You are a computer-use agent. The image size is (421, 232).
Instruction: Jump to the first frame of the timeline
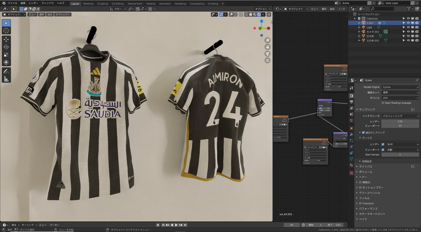163,225
